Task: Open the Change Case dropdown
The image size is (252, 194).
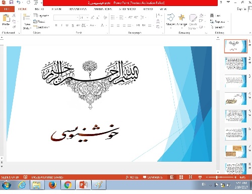Action: click(x=93, y=25)
